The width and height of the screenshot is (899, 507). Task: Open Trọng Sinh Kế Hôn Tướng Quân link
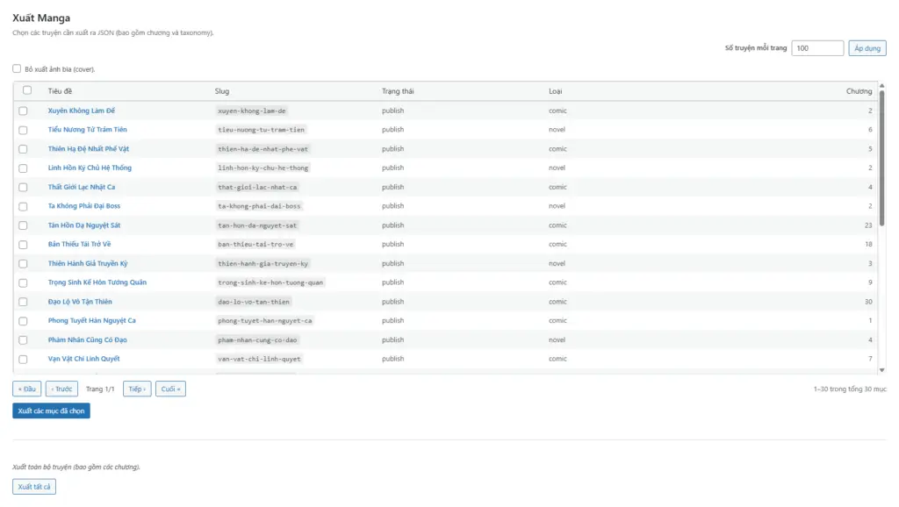pos(97,282)
